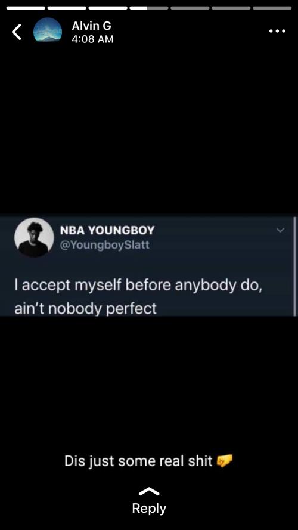Open the Alvin G name link
The width and height of the screenshot is (298, 530).
click(x=91, y=26)
